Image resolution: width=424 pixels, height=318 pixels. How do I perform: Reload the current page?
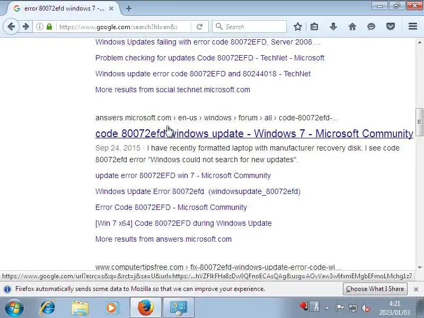[200, 26]
